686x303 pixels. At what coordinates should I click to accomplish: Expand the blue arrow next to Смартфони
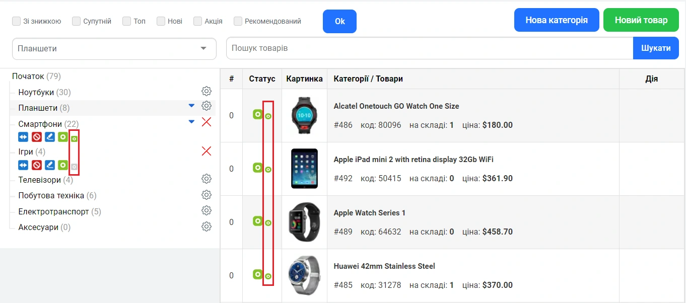(191, 122)
